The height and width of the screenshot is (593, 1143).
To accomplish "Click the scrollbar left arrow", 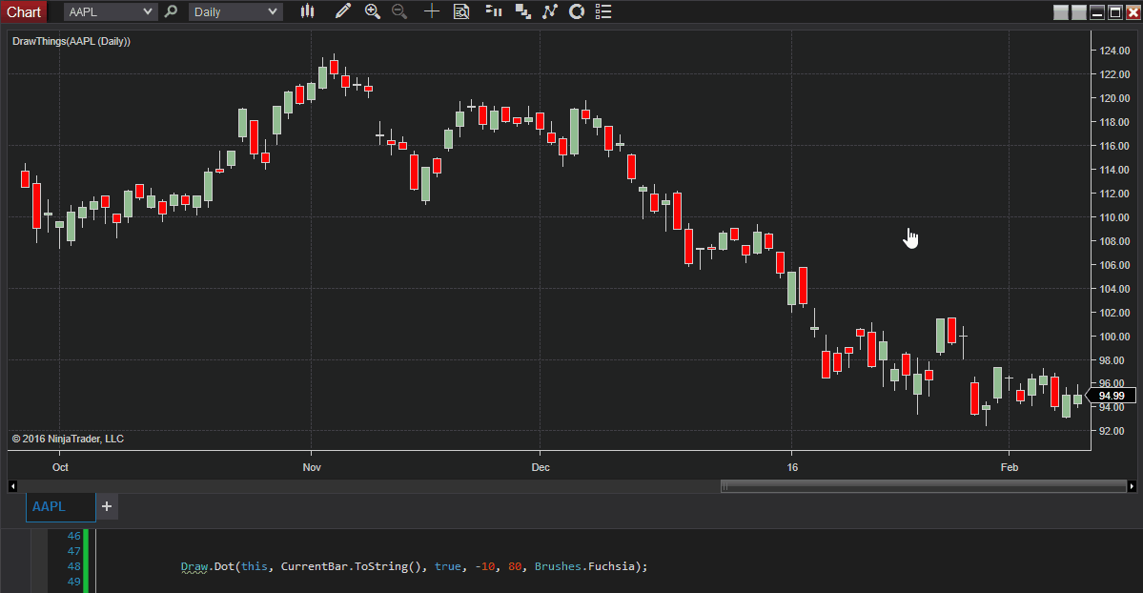I will tap(12, 486).
